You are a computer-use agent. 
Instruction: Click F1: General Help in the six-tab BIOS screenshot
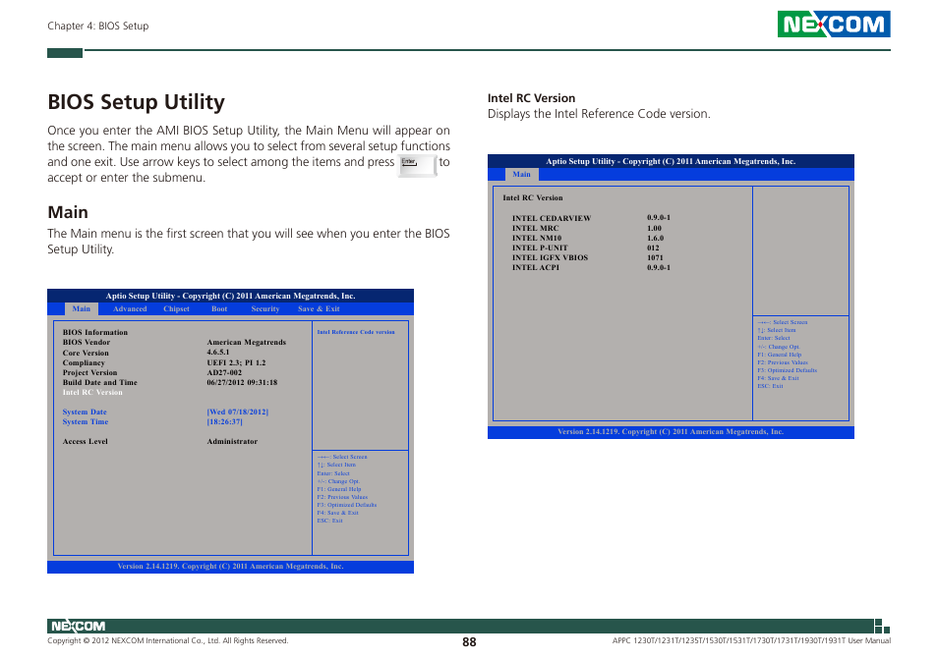[339, 489]
